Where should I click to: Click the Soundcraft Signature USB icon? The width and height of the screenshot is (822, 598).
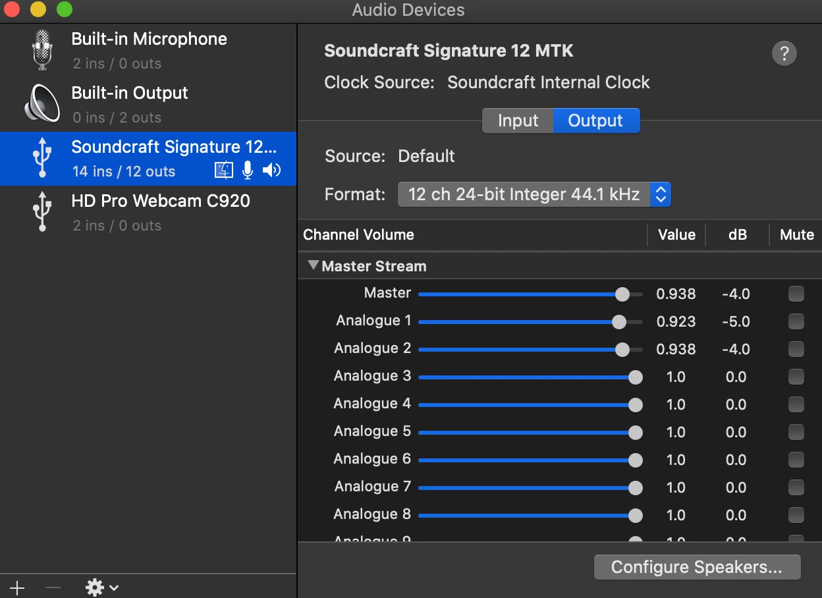point(42,158)
